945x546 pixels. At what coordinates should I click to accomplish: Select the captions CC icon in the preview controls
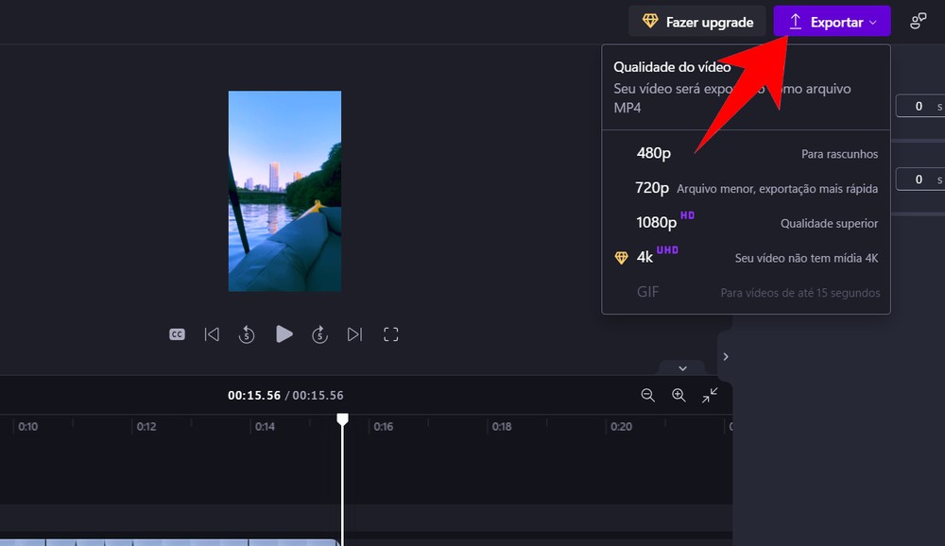(176, 333)
